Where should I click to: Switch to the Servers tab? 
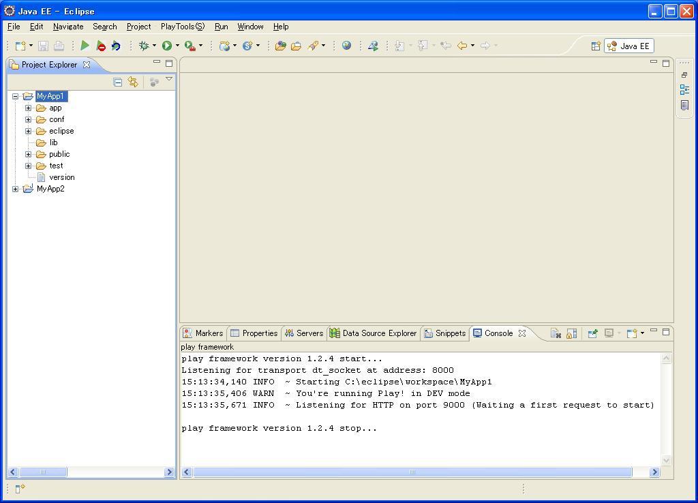click(x=305, y=333)
